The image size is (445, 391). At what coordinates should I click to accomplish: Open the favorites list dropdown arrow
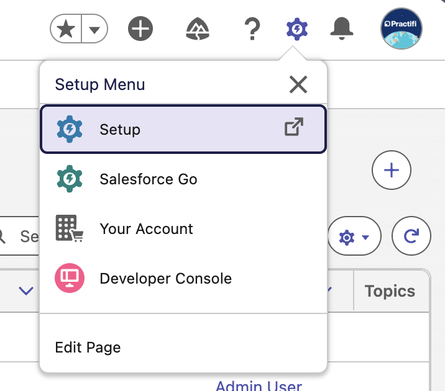[94, 29]
